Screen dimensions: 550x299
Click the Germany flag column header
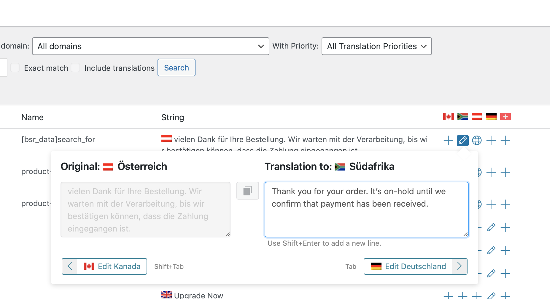[x=491, y=117]
